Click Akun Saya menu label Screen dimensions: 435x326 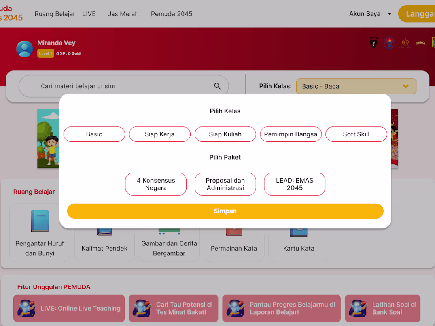pos(365,14)
